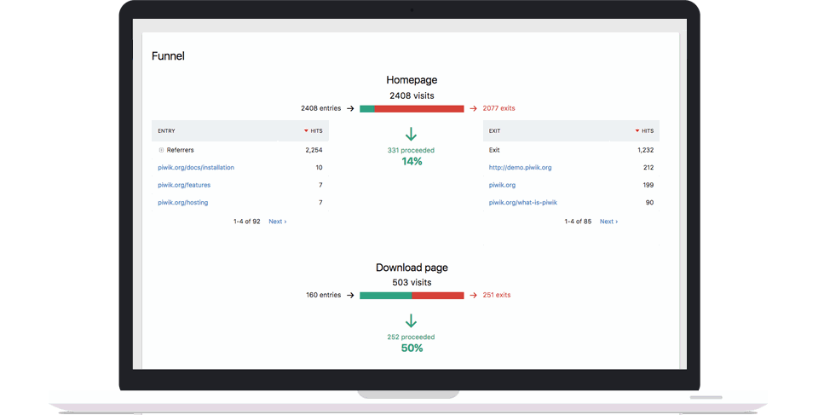Screen dimensions: 824x415
Task: Sort entry table by HITS column
Action: coord(313,131)
